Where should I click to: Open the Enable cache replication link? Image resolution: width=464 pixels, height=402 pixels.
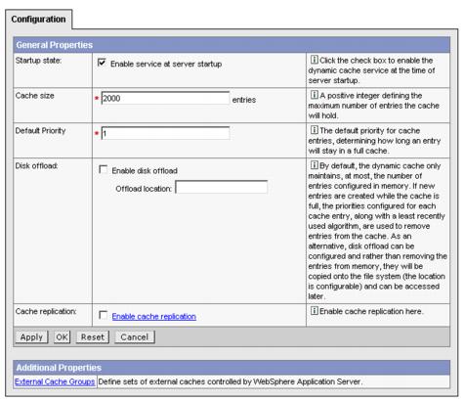[154, 316]
